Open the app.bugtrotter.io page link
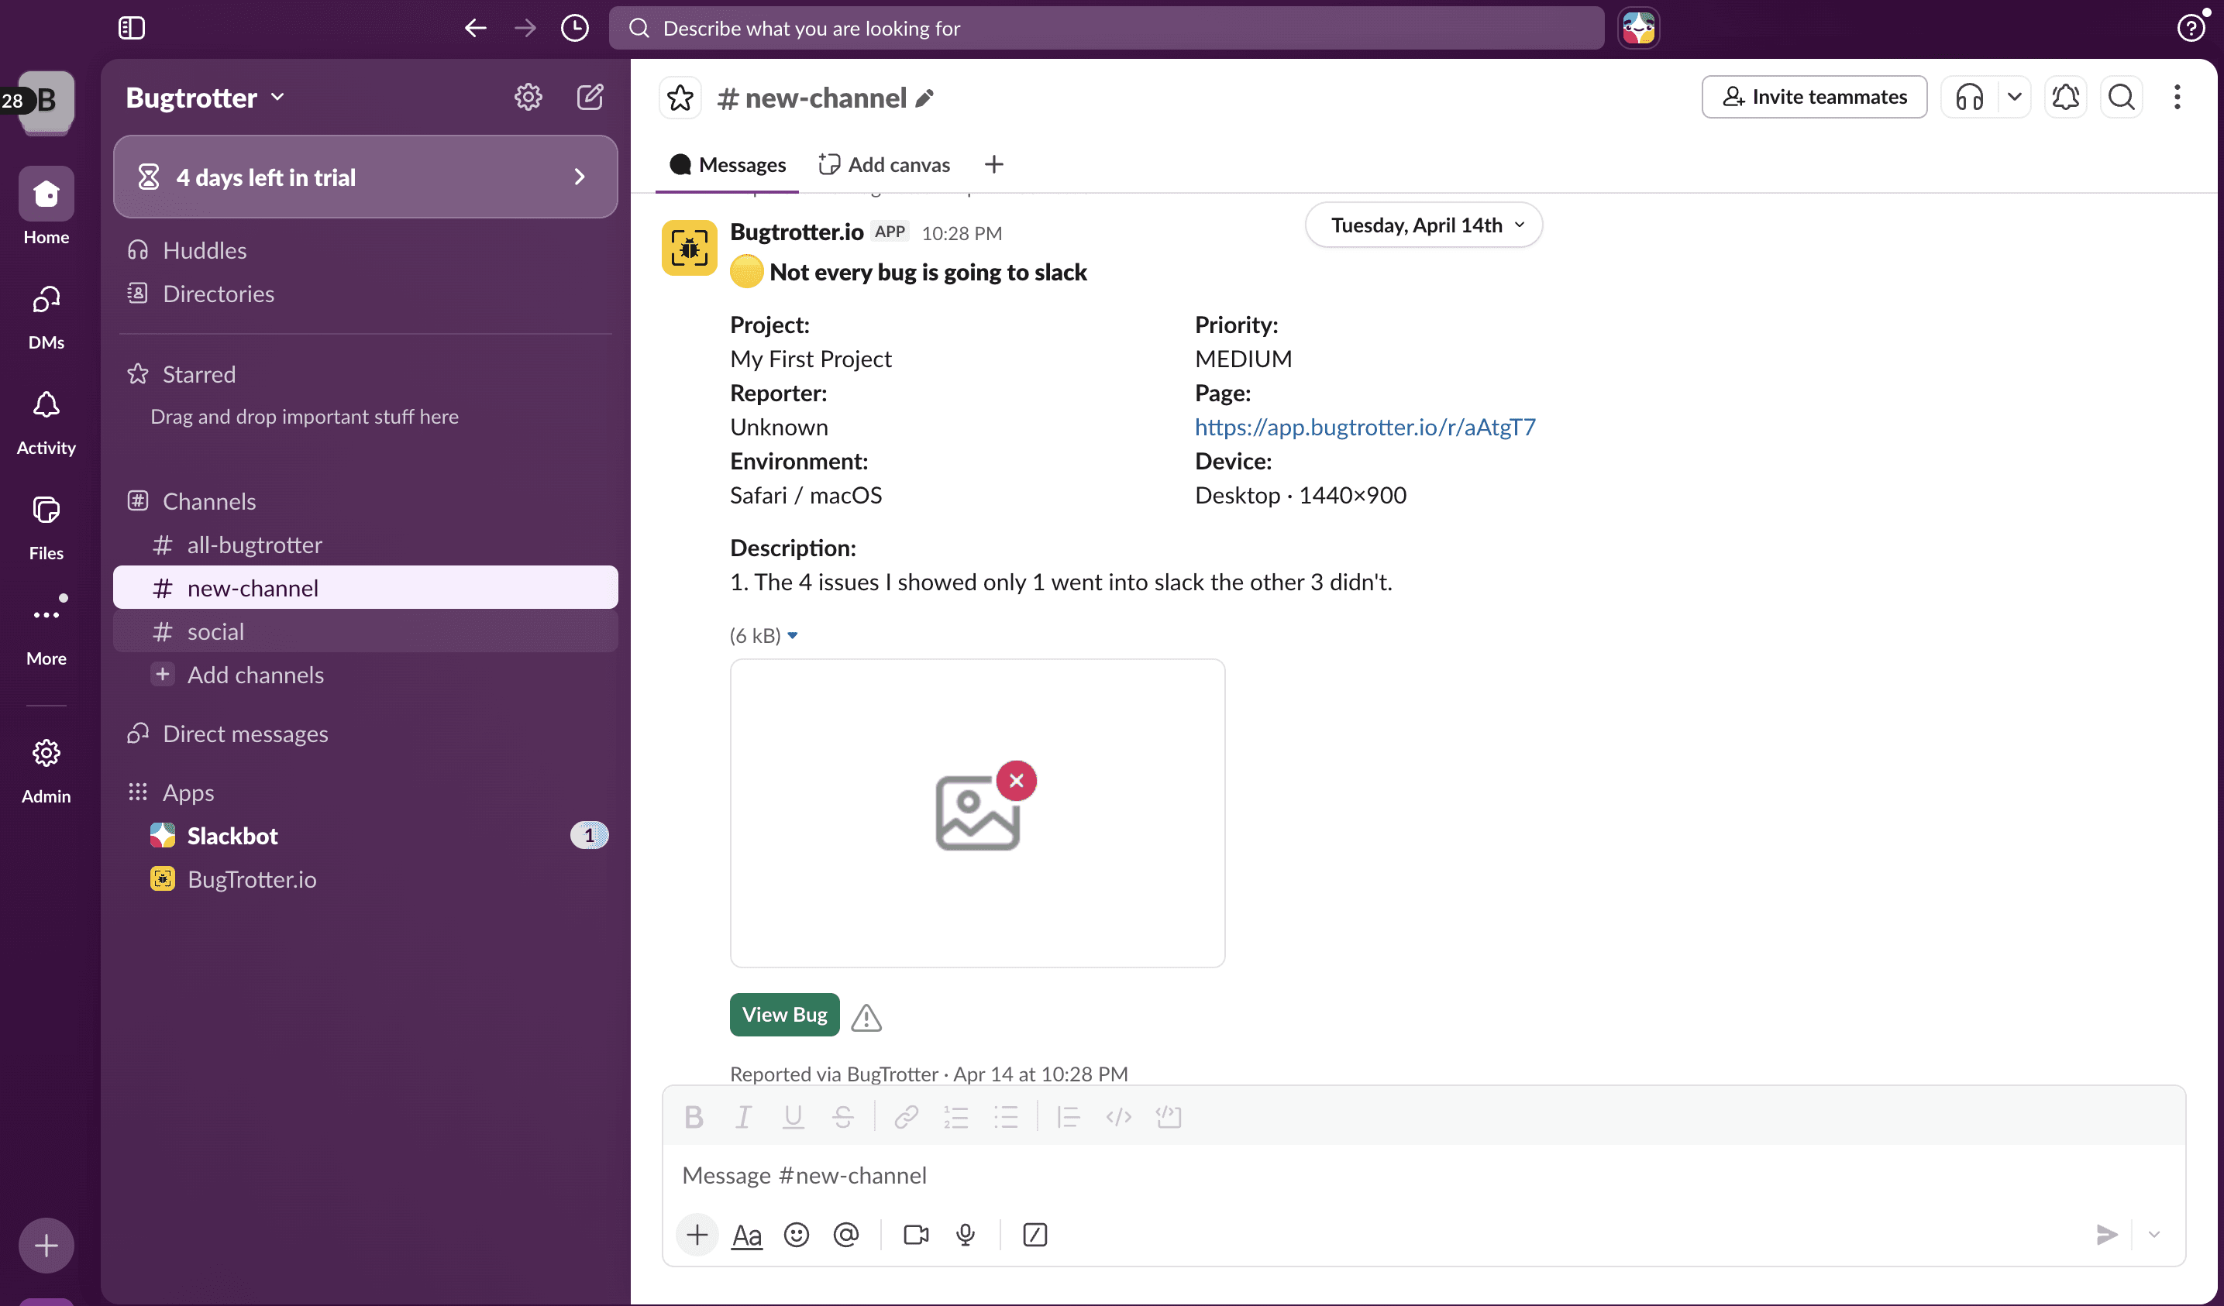 click(x=1365, y=427)
